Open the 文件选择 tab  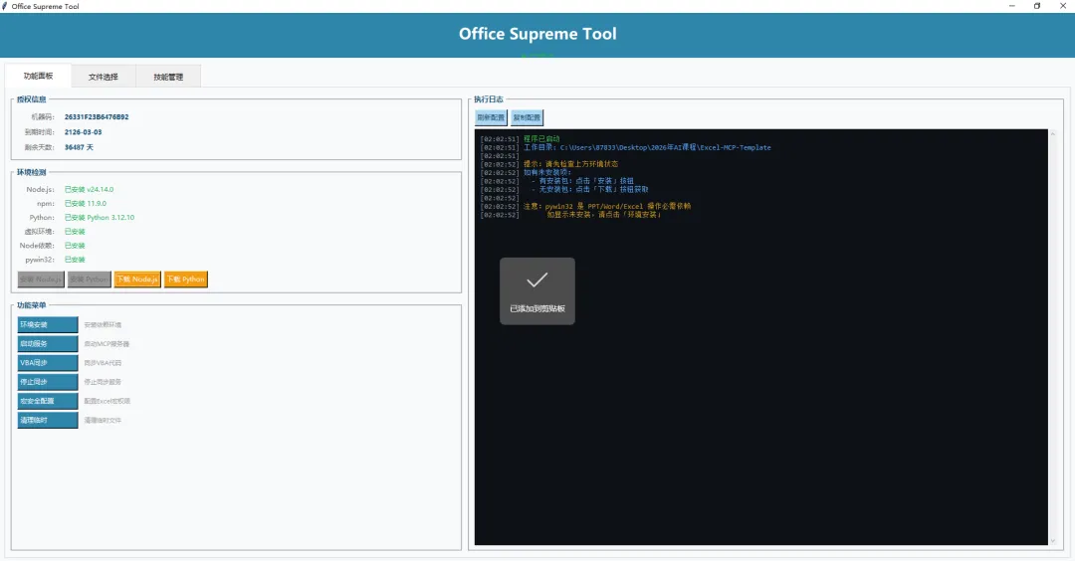(x=103, y=77)
